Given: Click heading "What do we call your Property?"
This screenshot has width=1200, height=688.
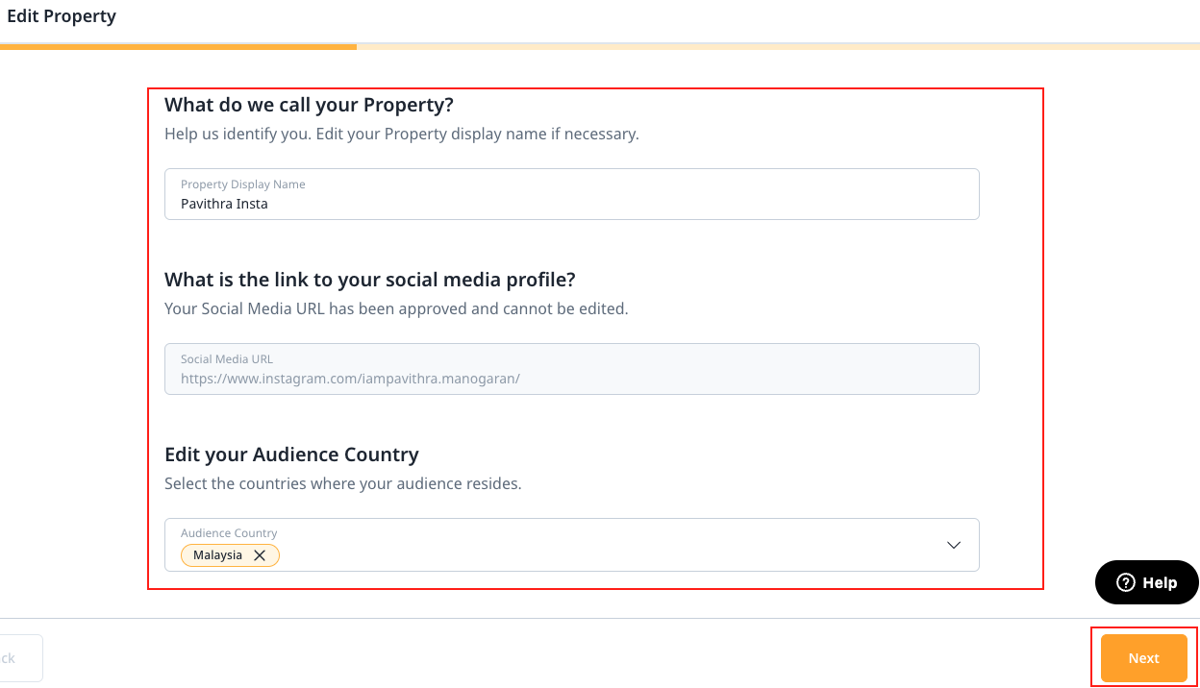Looking at the screenshot, I should [309, 105].
